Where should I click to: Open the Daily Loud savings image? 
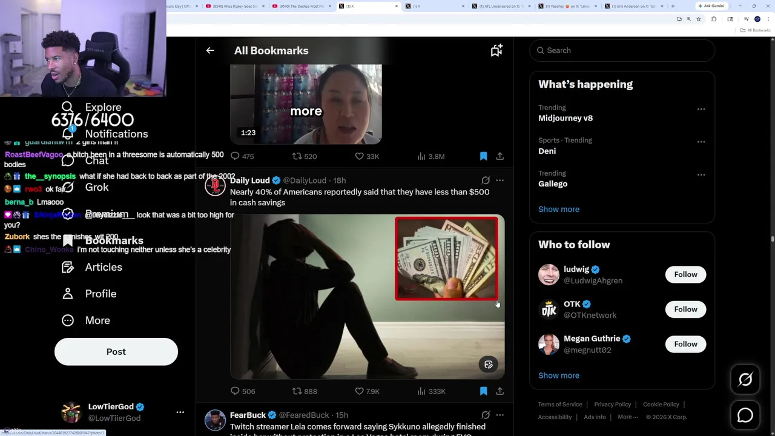pyautogui.click(x=367, y=297)
